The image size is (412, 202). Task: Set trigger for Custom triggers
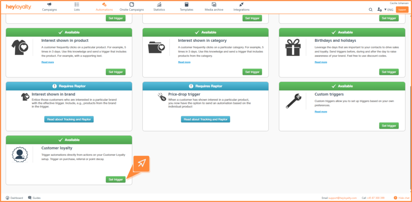[x=389, y=126]
